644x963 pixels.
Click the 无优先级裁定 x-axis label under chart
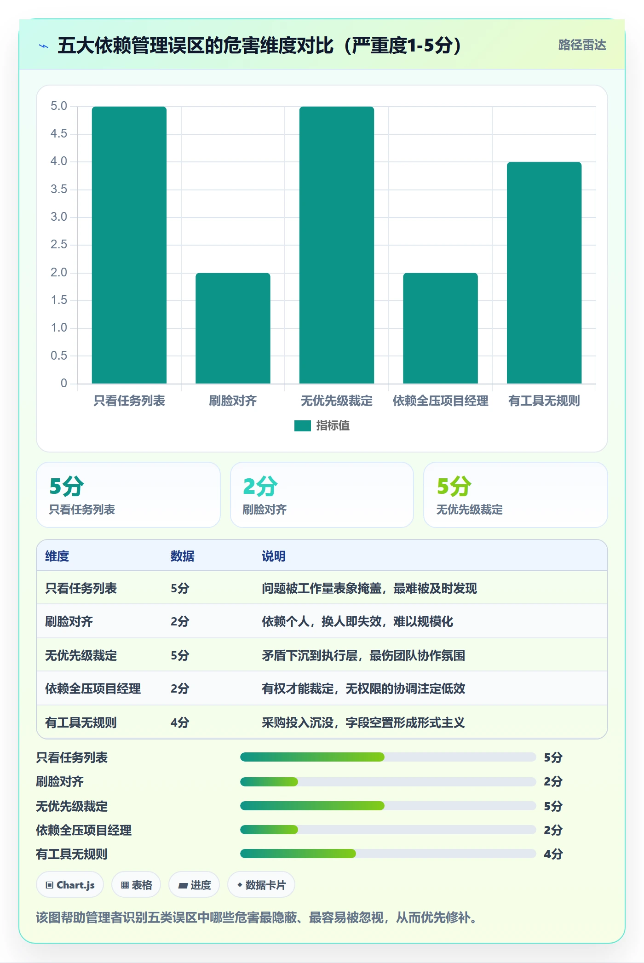(337, 401)
